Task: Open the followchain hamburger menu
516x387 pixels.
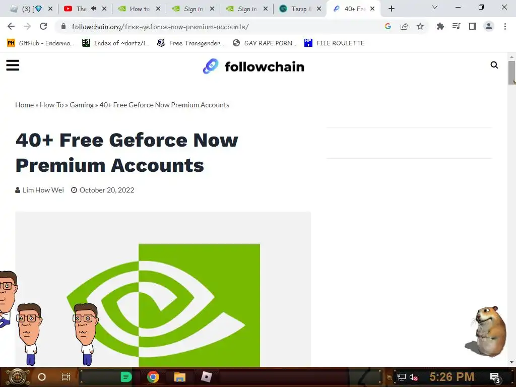Action: (x=13, y=65)
